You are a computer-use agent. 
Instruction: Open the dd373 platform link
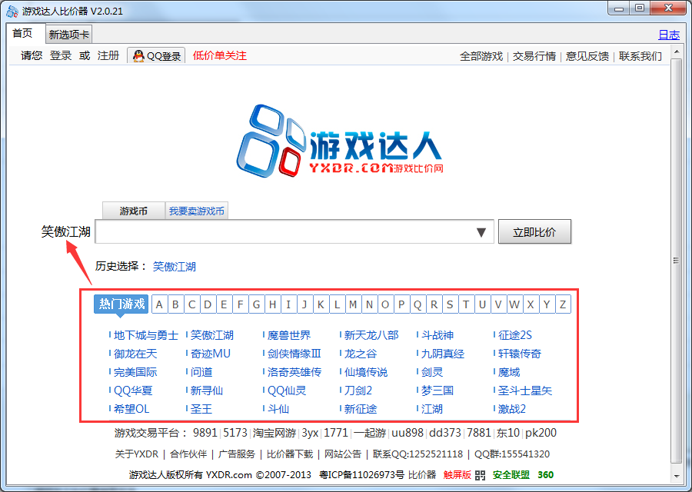click(445, 433)
